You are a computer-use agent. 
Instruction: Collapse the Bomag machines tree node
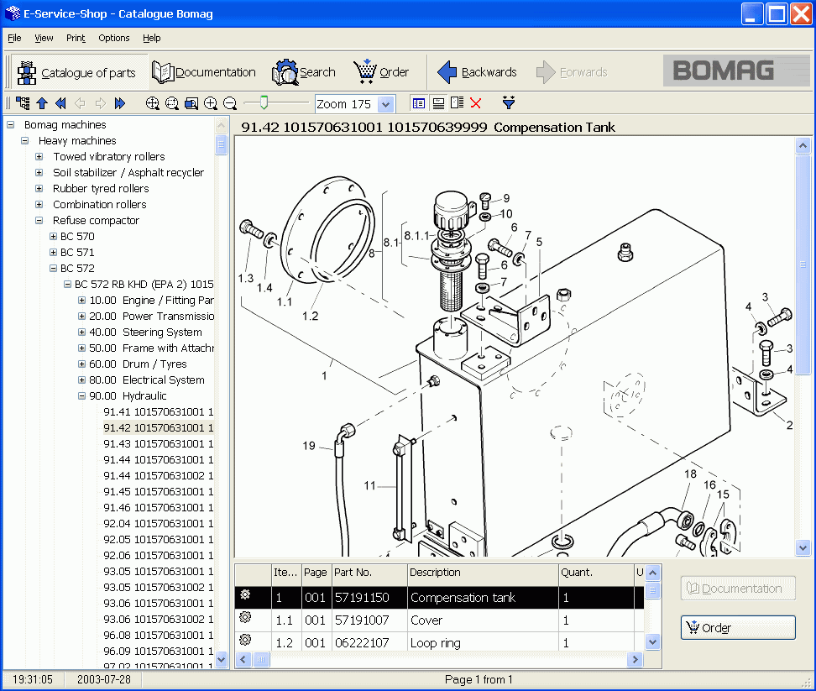10,125
